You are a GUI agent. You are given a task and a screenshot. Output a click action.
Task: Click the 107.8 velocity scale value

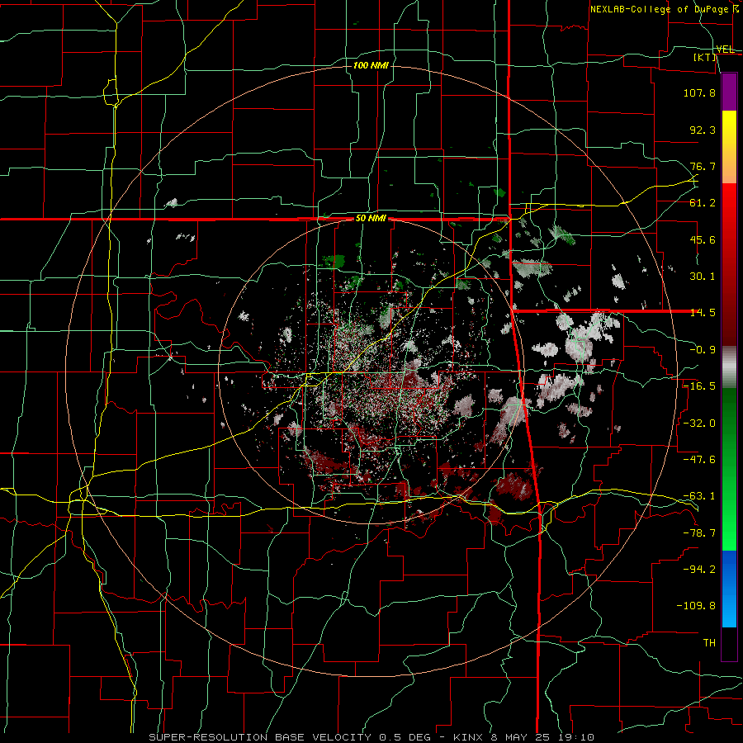click(x=699, y=92)
